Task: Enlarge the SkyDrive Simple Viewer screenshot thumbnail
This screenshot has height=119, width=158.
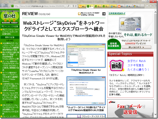Action: (86, 56)
